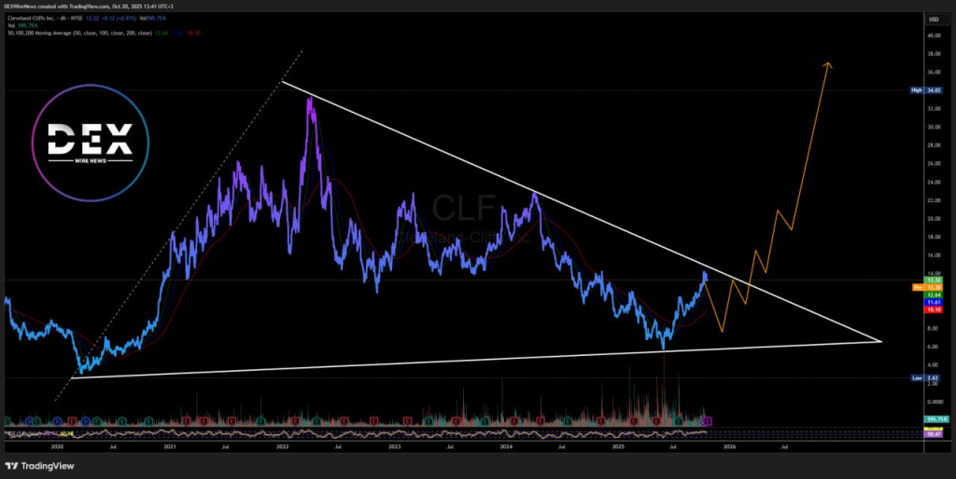Open the TradingView logo in bottom-left corner
Screen dimensions: 956x479
coord(43,465)
